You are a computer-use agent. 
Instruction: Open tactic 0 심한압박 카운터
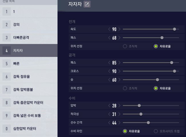(29, 128)
